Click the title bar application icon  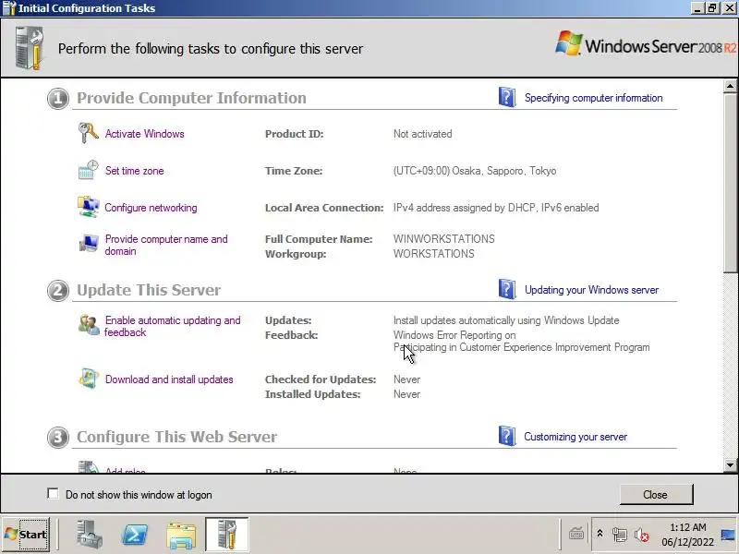pyautogui.click(x=9, y=8)
